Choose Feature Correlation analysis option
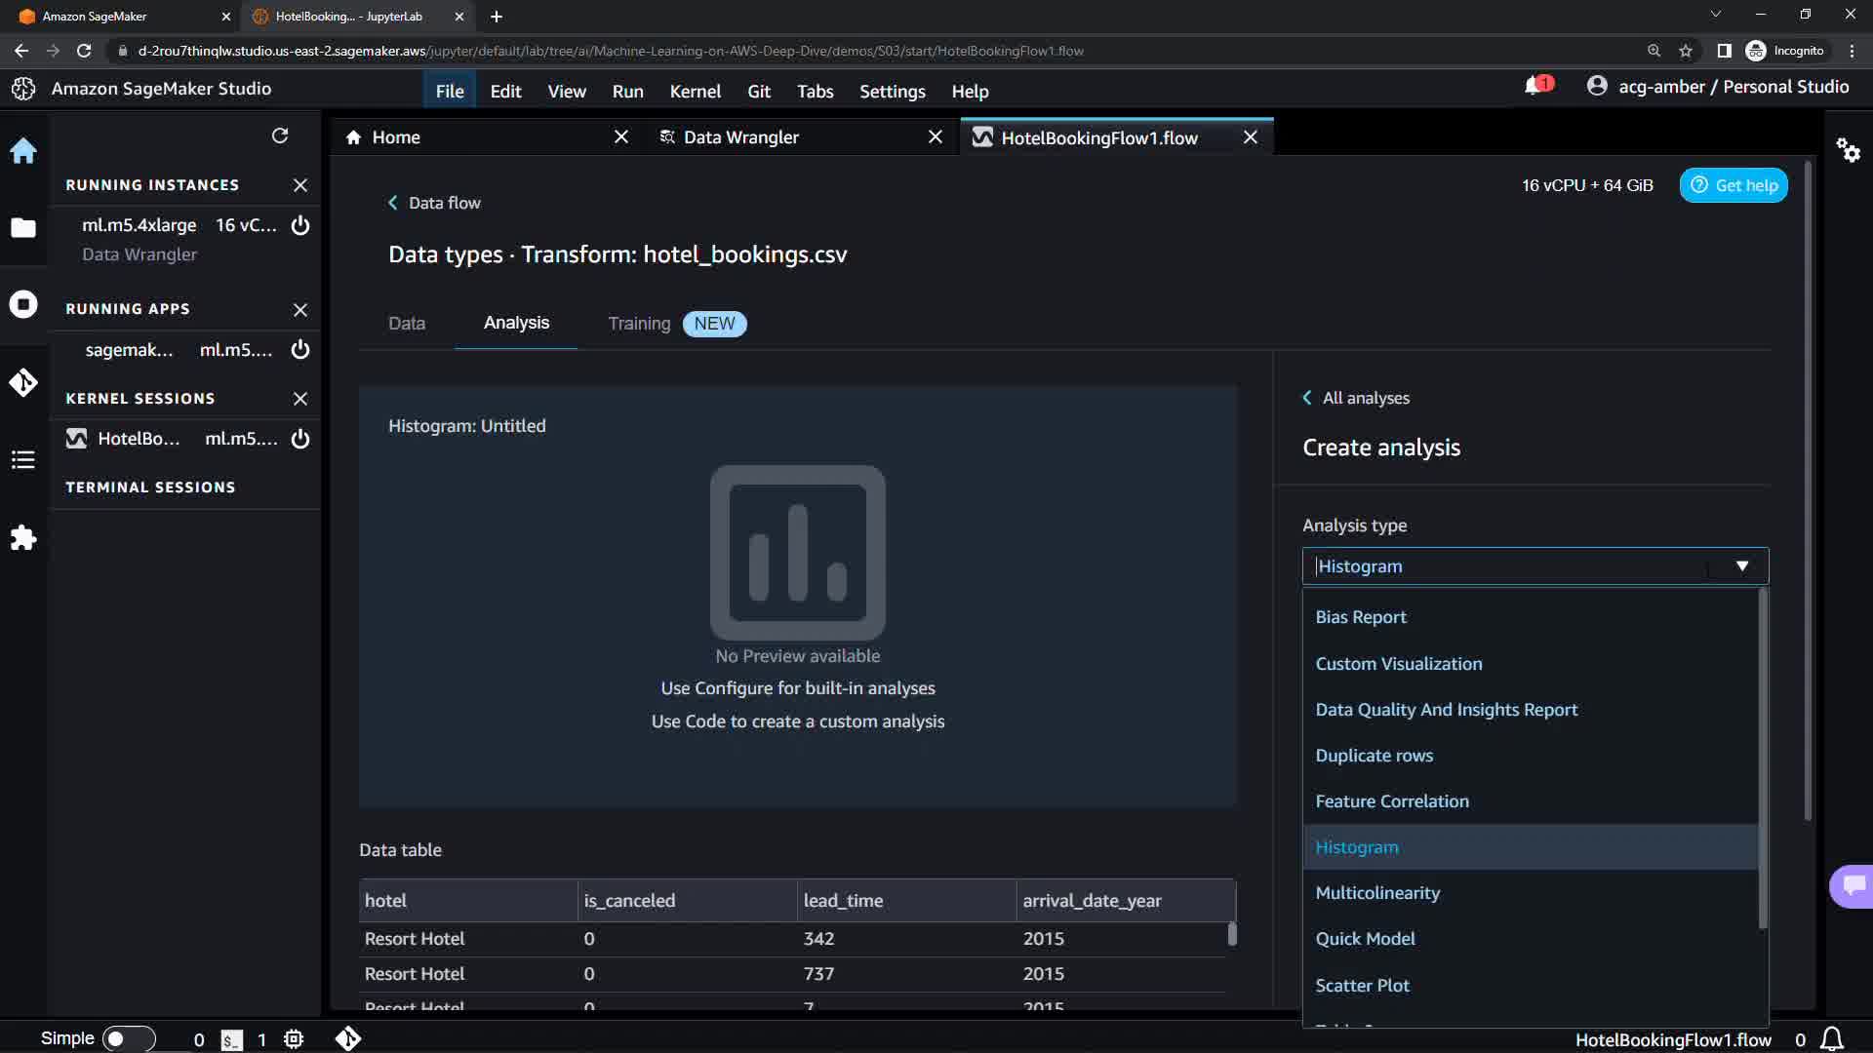Screen dimensions: 1873x1053 [1391, 801]
